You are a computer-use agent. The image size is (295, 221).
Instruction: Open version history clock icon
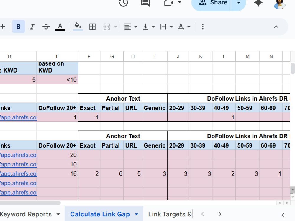click(124, 3)
